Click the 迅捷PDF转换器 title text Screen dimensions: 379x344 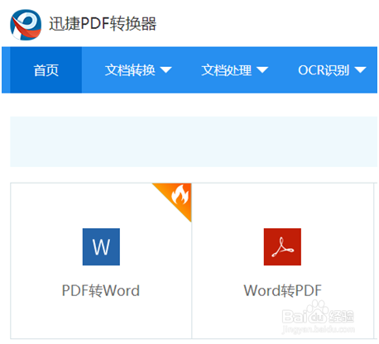coord(103,24)
